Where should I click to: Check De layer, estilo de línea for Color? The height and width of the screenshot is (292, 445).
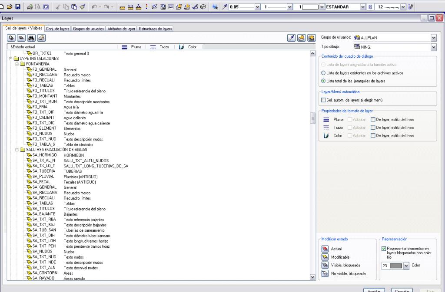coord(373,136)
